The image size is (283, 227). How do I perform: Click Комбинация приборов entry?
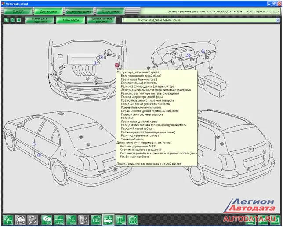(134, 157)
